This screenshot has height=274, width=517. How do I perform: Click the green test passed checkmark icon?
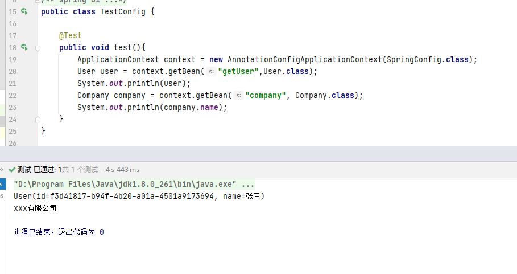13,169
